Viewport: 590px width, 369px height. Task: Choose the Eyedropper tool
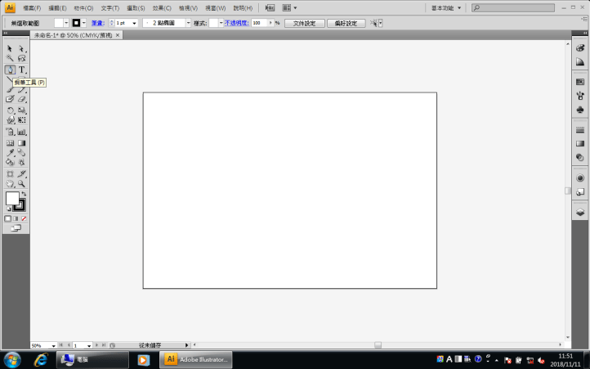point(10,152)
